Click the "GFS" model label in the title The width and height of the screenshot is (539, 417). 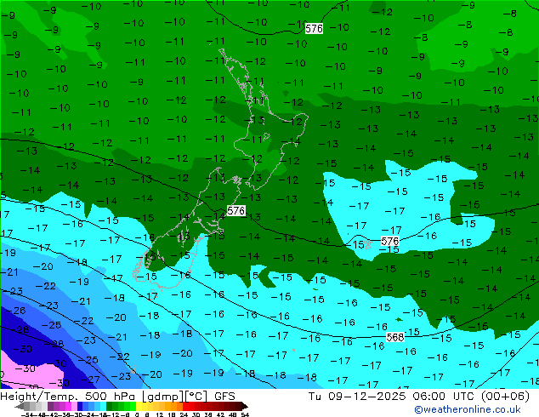(224, 397)
